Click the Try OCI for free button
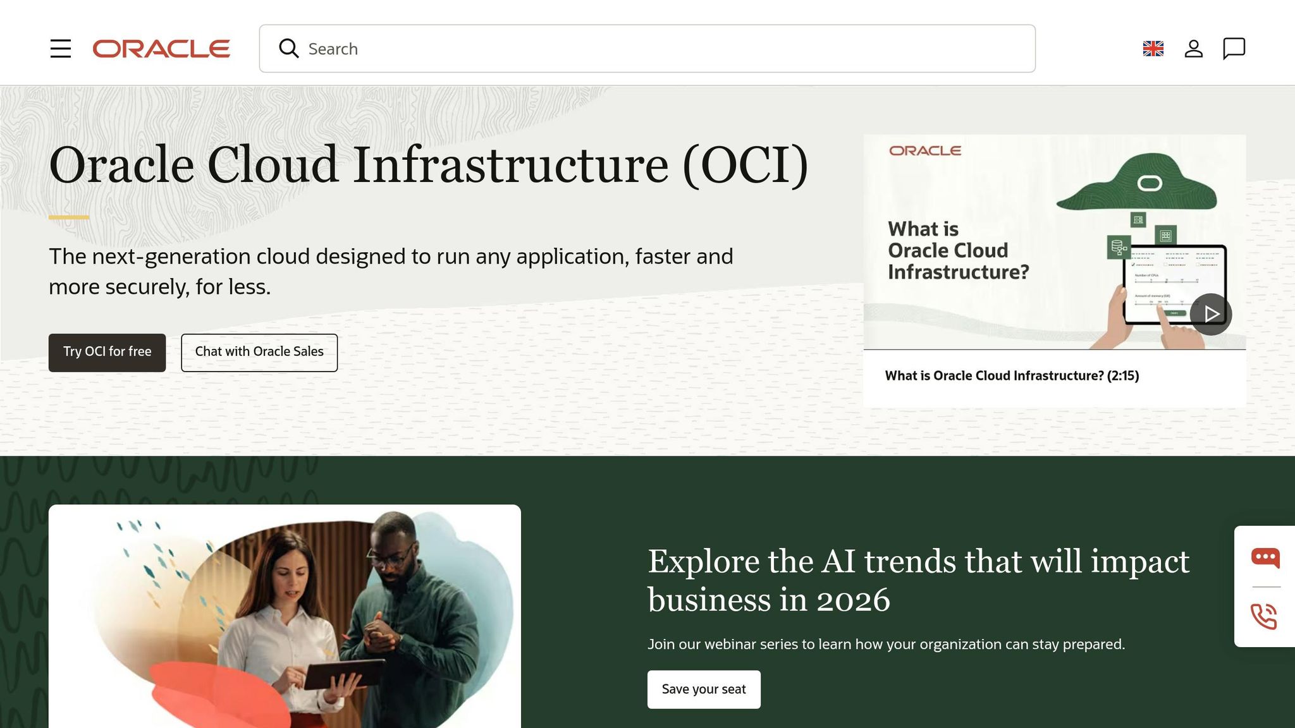The height and width of the screenshot is (728, 1295). [107, 353]
